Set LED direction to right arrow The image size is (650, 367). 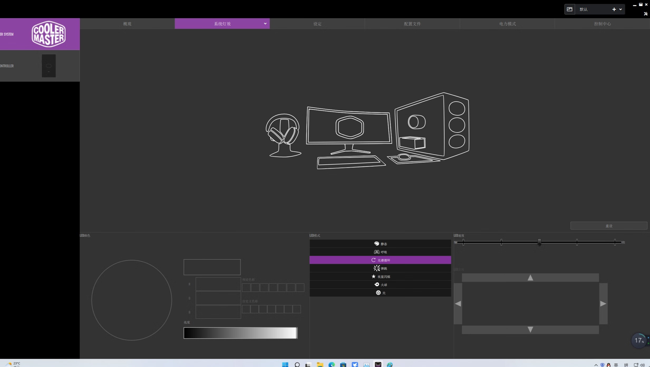click(603, 304)
